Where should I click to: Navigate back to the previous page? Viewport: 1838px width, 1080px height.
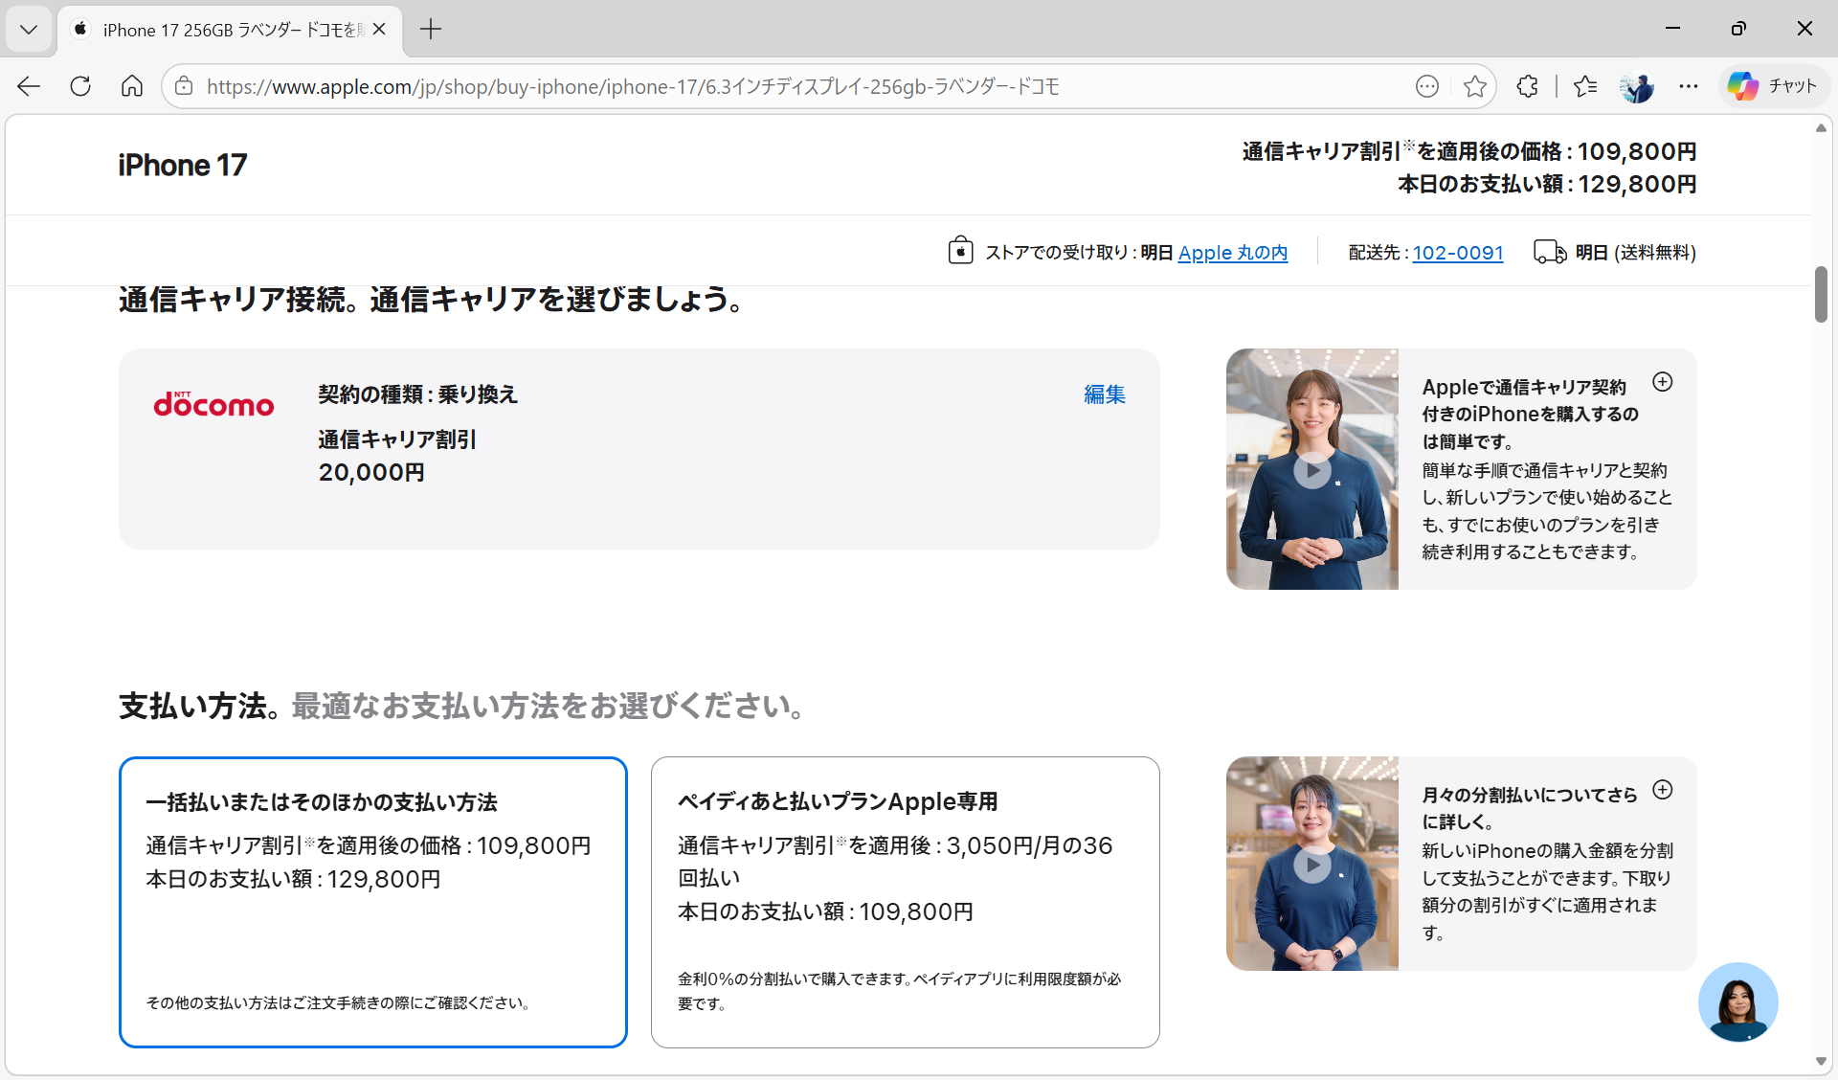[x=28, y=86]
